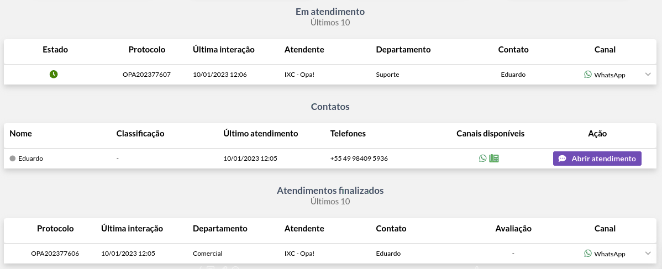This screenshot has height=269, width=662.
Task: Click WhatsApp icon in finalized attendance row
Action: 588,254
